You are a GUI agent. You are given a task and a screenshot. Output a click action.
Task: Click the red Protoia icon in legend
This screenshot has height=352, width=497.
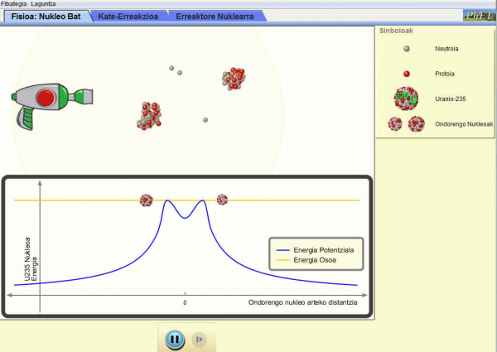tap(406, 74)
